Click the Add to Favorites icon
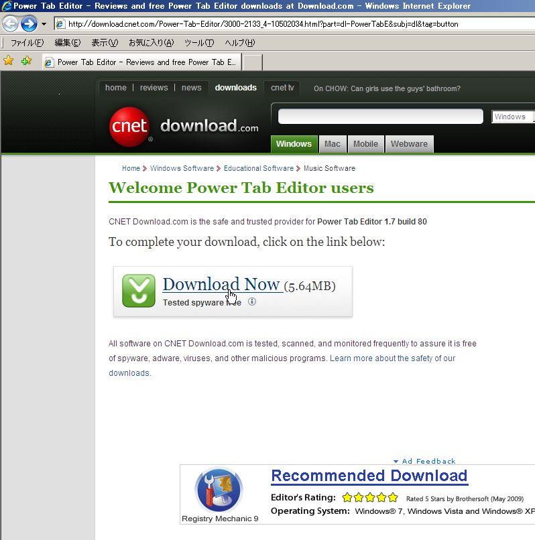Viewport: 535px width, 540px height. pyautogui.click(x=26, y=61)
